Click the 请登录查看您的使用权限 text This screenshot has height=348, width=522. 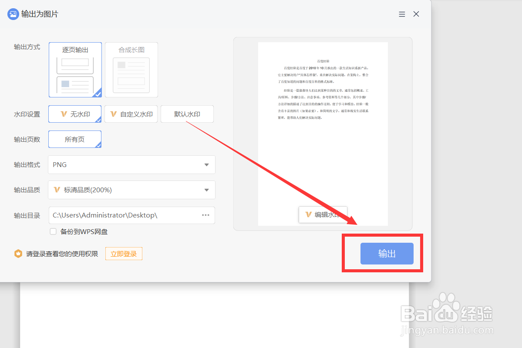tap(62, 254)
